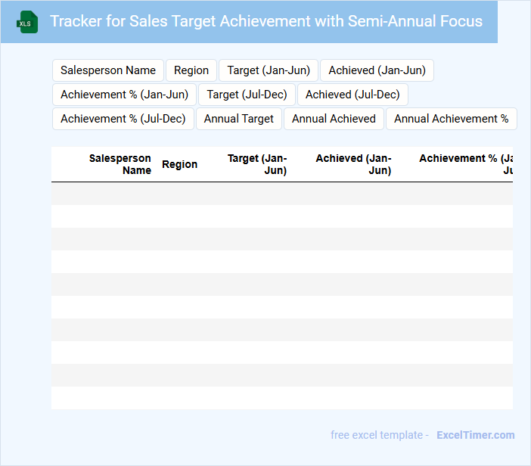Image resolution: width=531 pixels, height=466 pixels.
Task: Click the Salesperson Name column header
Action: click(120, 164)
